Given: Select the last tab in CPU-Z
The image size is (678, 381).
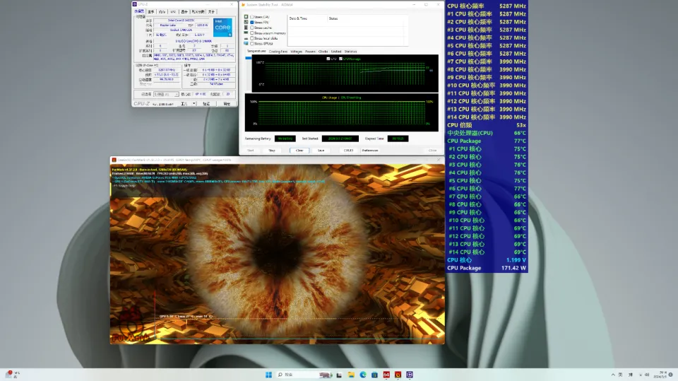Looking at the screenshot, I should click(211, 12).
